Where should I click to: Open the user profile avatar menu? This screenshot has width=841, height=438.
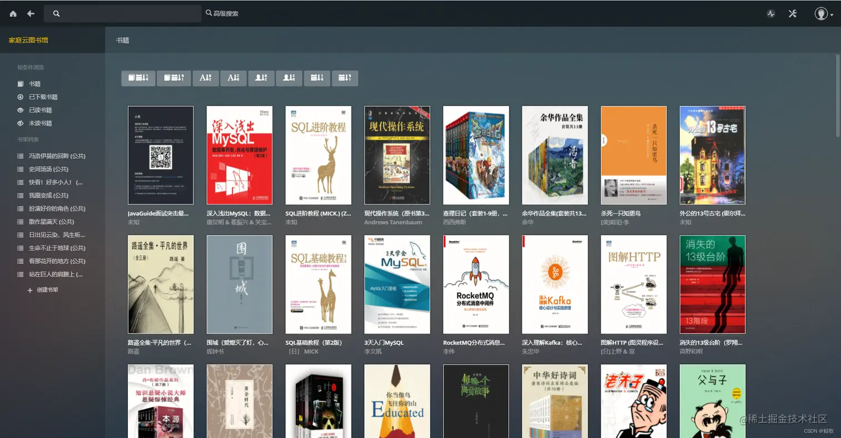coord(824,13)
